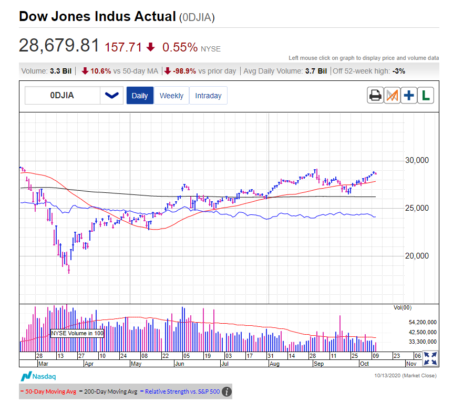453x402 pixels.
Task: Click the red down arrow beside 157.71
Action: tap(150, 47)
